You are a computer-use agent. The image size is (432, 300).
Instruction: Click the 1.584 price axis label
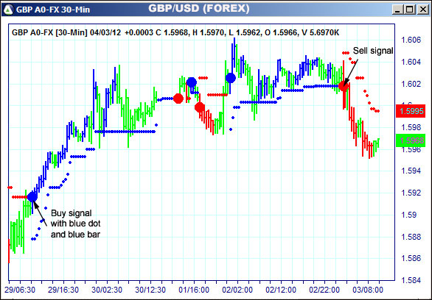(411, 280)
